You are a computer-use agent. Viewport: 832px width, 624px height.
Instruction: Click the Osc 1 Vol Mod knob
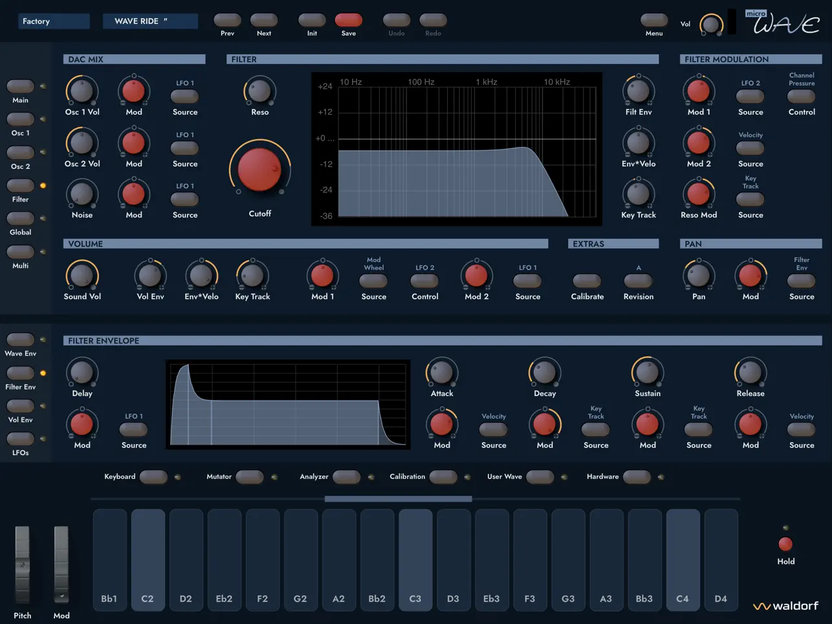pos(134,91)
